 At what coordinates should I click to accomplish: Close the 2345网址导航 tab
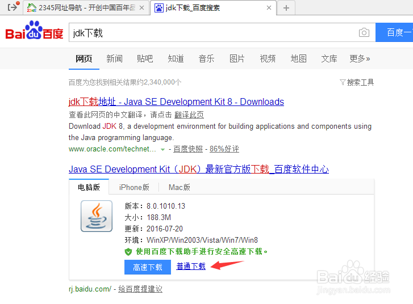[x=141, y=7]
